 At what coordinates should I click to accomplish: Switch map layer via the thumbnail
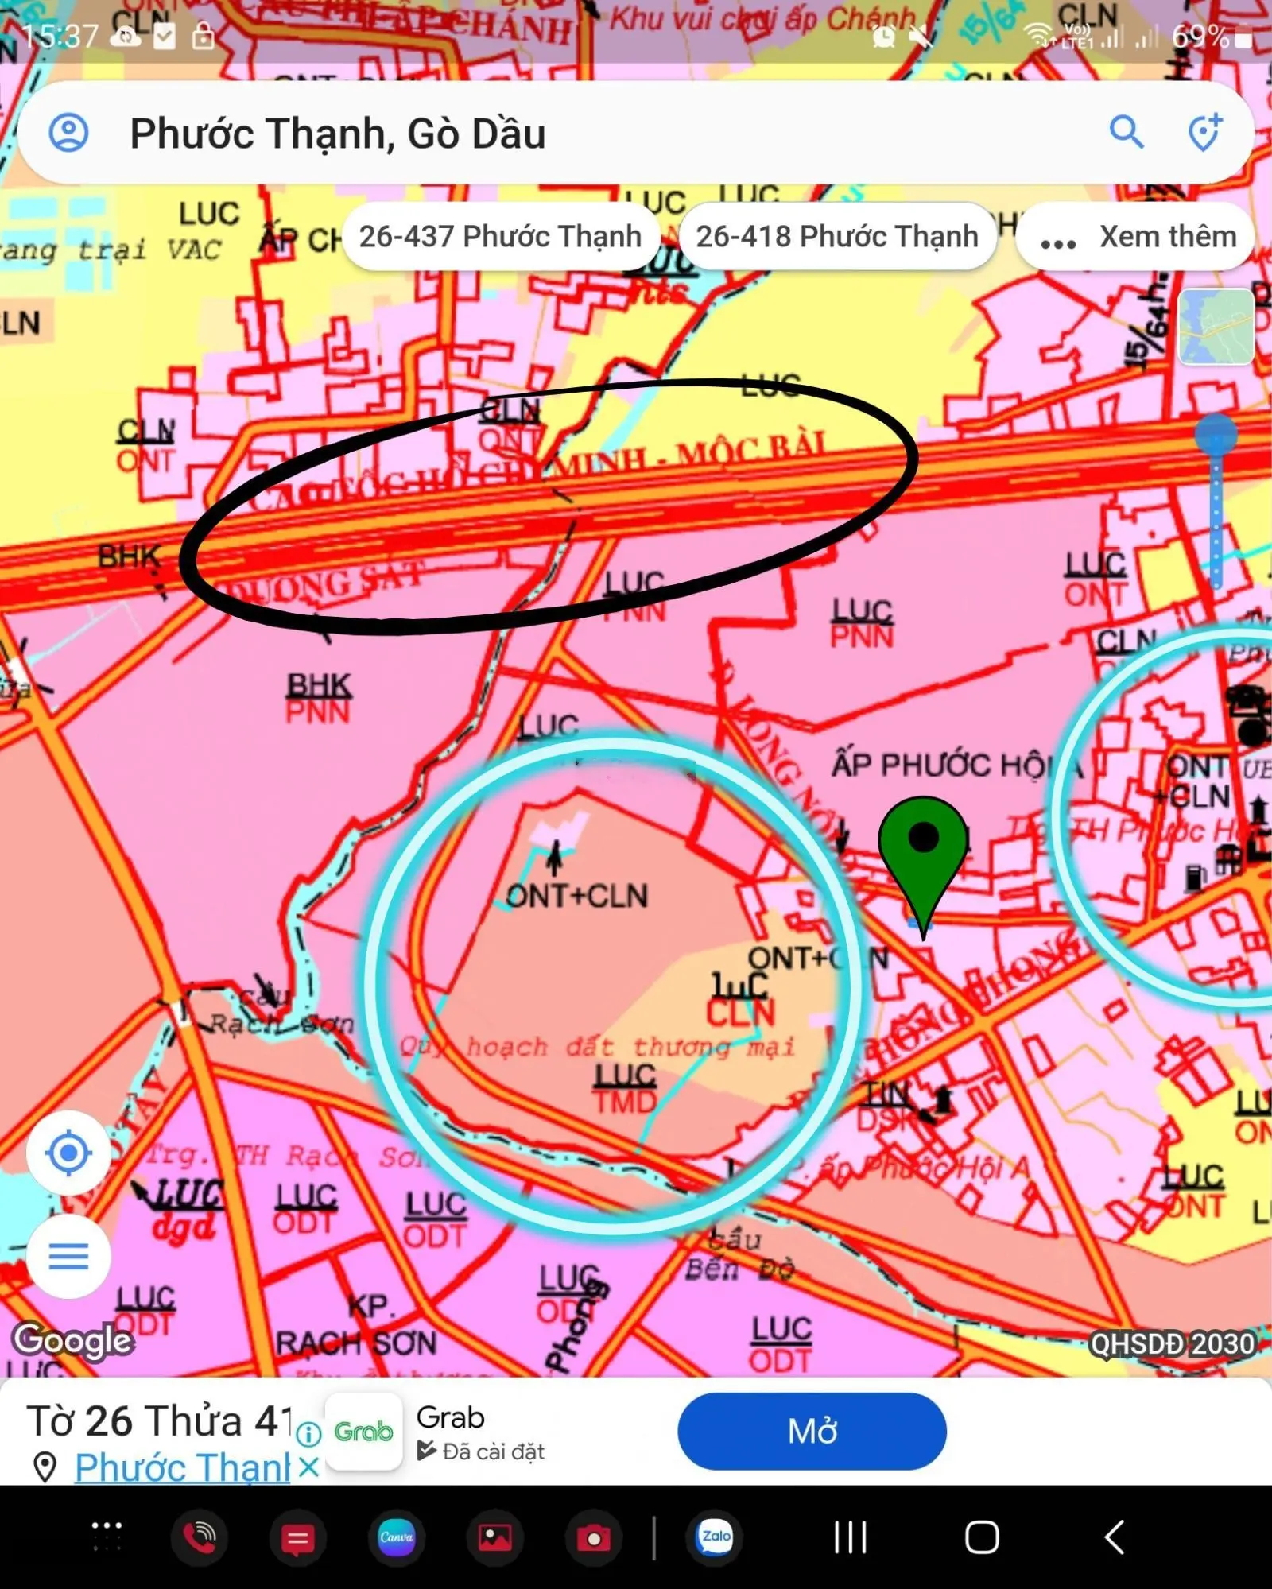[x=1216, y=327]
